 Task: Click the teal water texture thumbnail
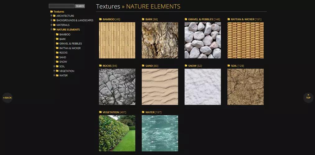160,133
